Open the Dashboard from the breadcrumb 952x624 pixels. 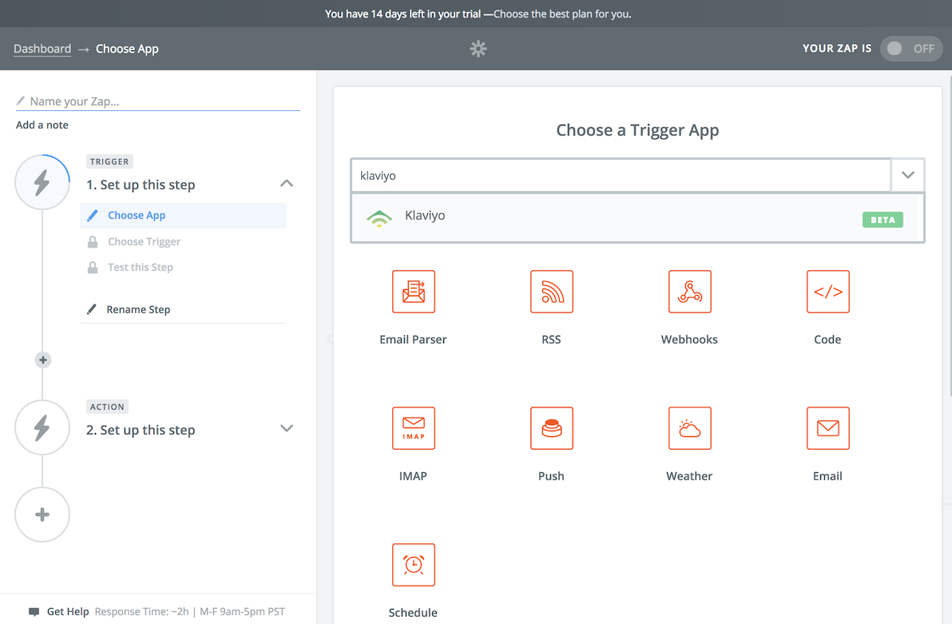pyautogui.click(x=42, y=48)
